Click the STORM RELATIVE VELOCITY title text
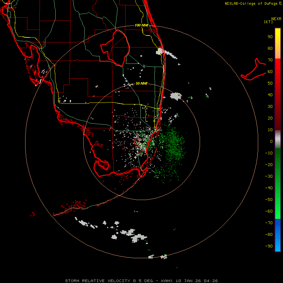Image resolution: width=283 pixels, height=283 pixels. click(x=97, y=281)
